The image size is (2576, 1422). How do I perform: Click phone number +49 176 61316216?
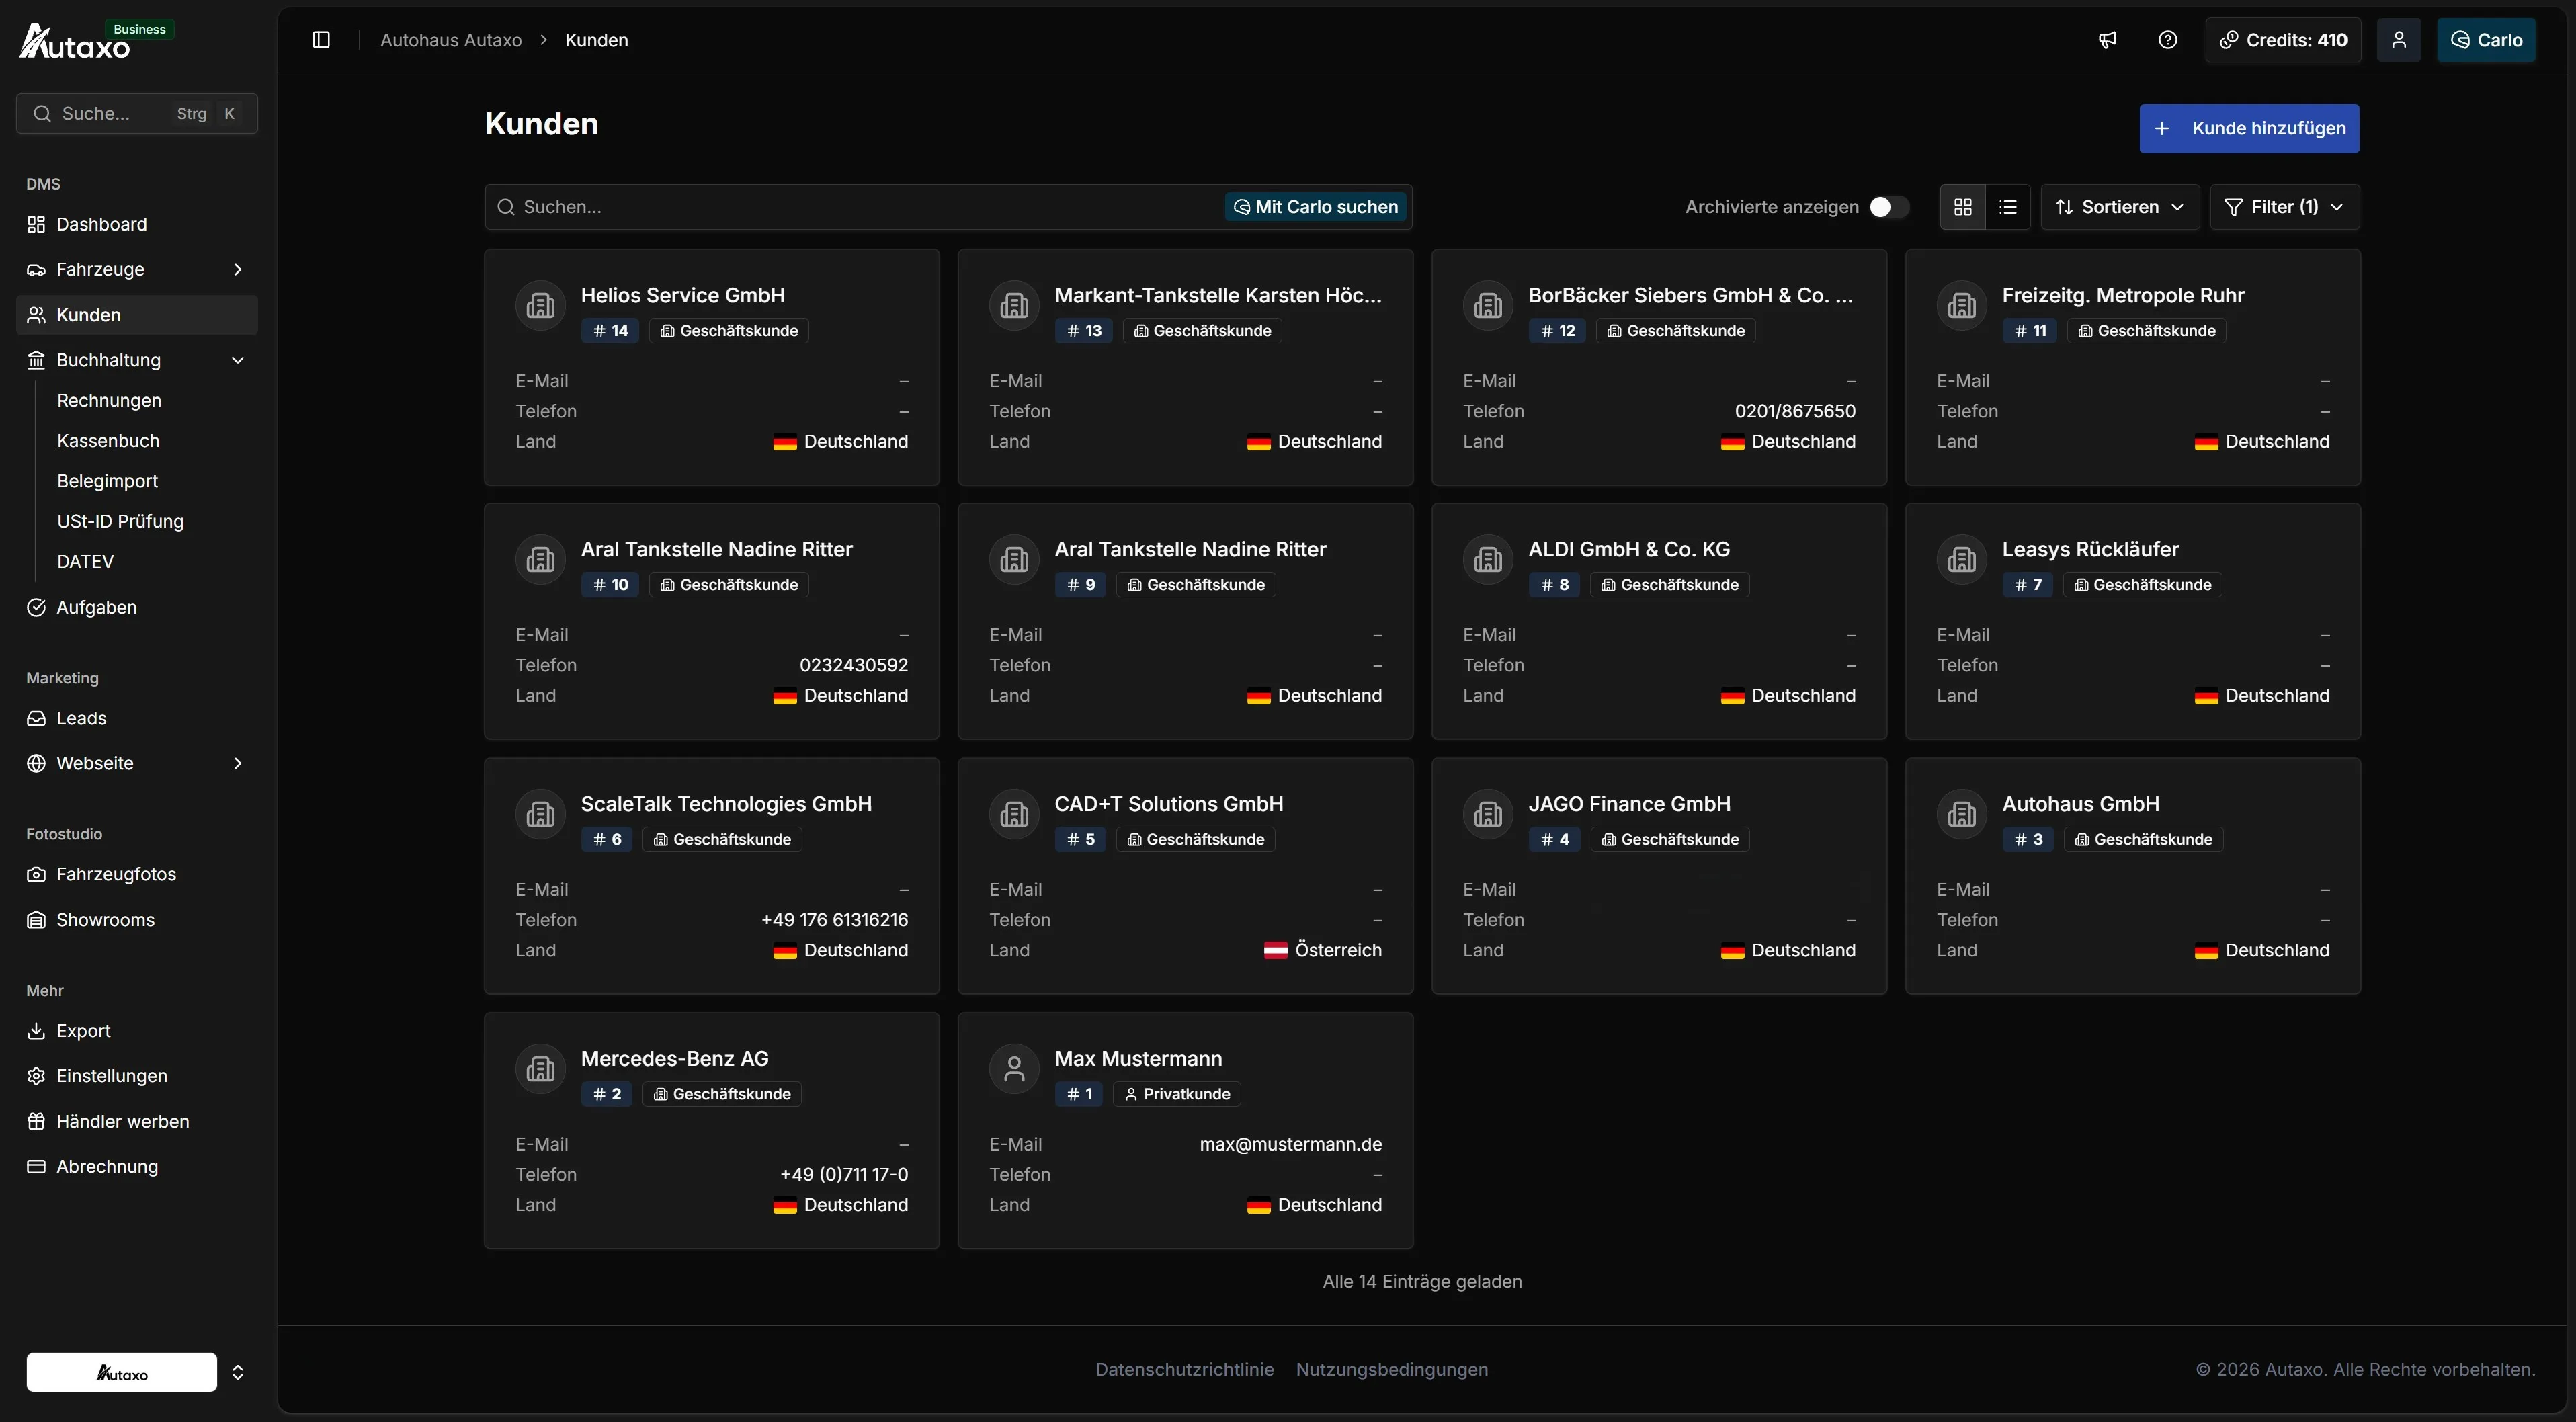click(x=835, y=920)
